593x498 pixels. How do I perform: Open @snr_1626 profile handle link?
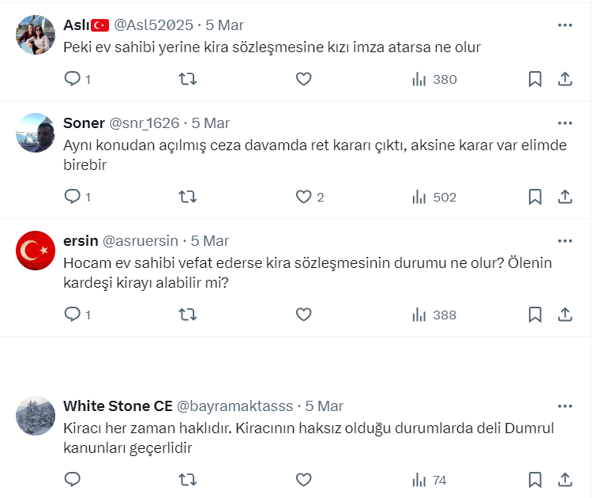tap(144, 123)
